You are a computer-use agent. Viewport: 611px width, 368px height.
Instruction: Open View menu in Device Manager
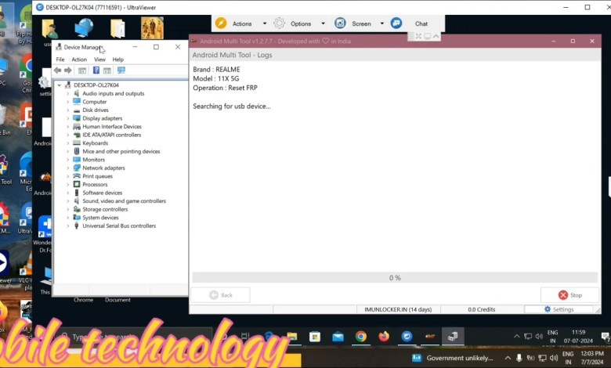coord(99,60)
